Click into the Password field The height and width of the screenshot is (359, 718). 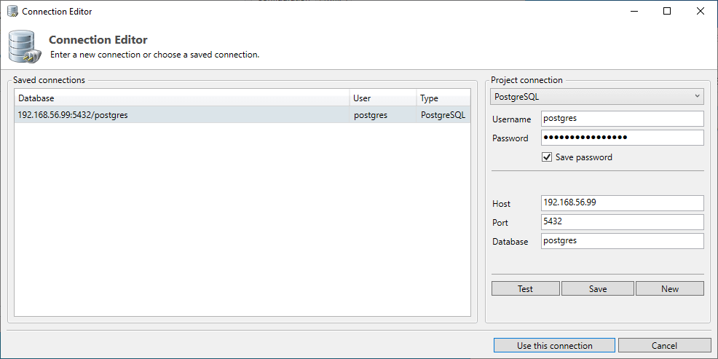click(622, 138)
